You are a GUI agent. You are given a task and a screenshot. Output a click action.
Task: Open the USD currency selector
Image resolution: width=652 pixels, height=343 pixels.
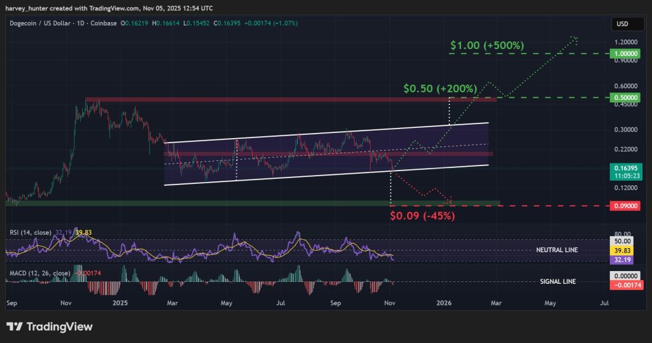tap(622, 24)
